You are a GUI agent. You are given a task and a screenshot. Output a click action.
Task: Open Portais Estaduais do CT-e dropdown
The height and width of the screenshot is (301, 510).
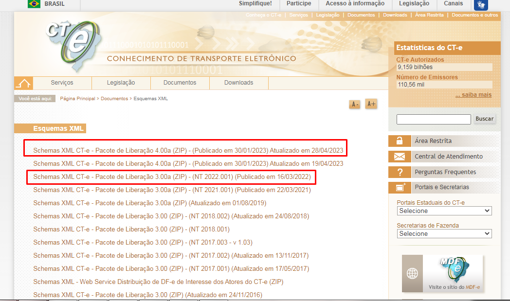(x=444, y=211)
